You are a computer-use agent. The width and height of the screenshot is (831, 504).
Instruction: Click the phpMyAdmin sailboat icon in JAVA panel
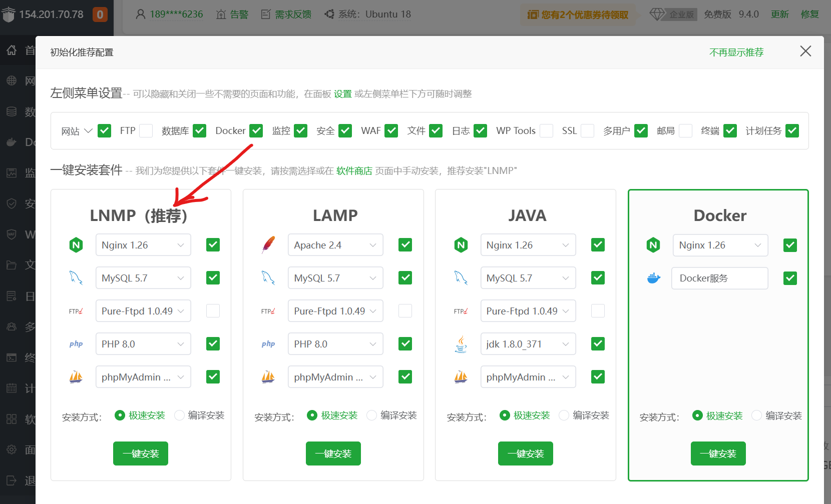click(461, 377)
